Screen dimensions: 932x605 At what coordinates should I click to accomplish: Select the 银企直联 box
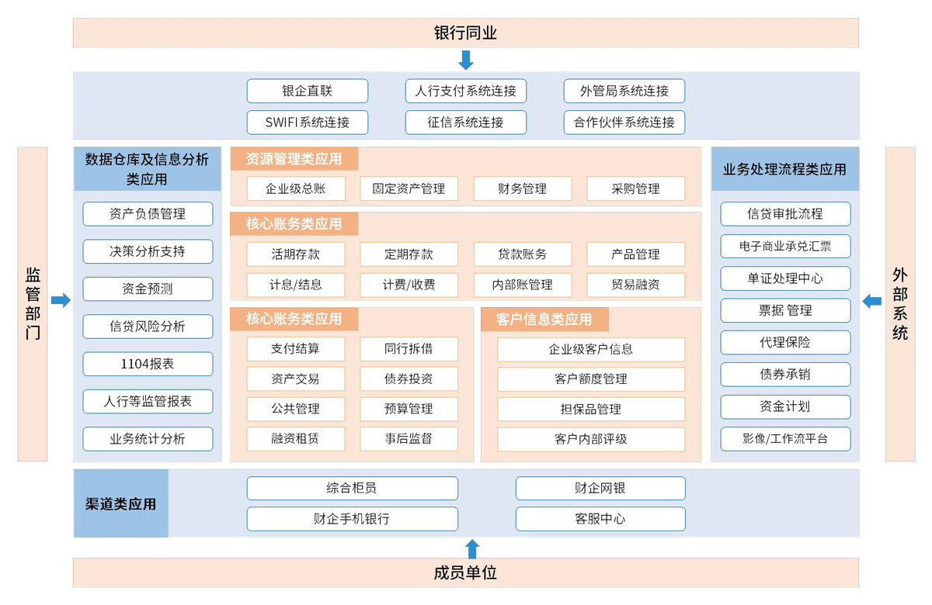[307, 91]
